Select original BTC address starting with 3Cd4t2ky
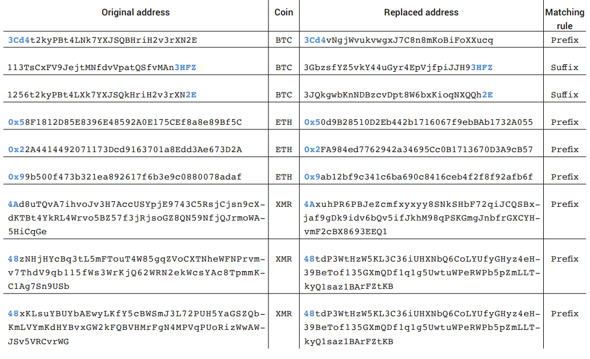This screenshot has width=590, height=359. [x=103, y=40]
